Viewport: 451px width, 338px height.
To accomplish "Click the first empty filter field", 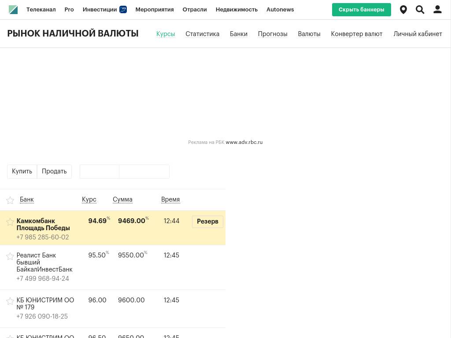I will [x=100, y=172].
